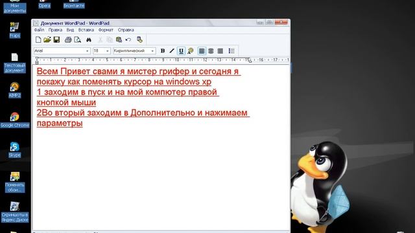The width and height of the screenshot is (415, 233).
Task: Open the Правка menu
Action: [x=55, y=30]
